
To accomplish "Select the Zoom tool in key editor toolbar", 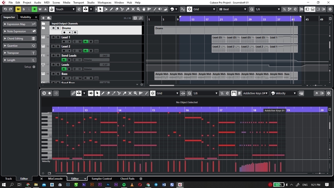I will pos(135,93).
